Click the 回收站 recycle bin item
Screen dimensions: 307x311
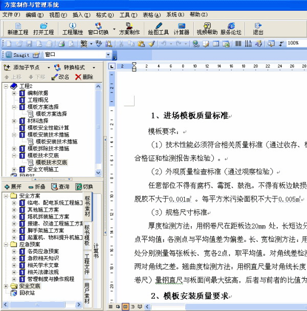[x=27, y=293]
